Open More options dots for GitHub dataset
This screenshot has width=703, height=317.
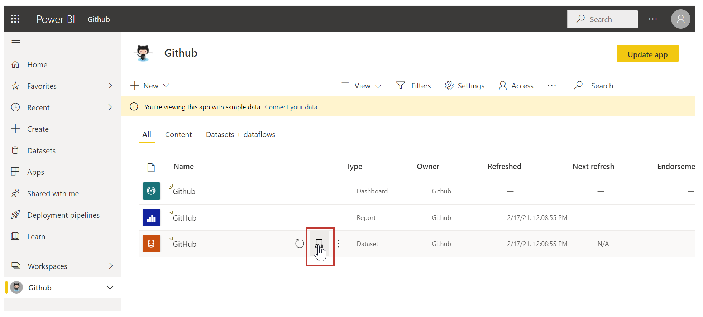click(x=339, y=244)
